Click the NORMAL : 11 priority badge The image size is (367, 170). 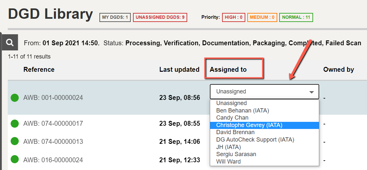(x=296, y=17)
